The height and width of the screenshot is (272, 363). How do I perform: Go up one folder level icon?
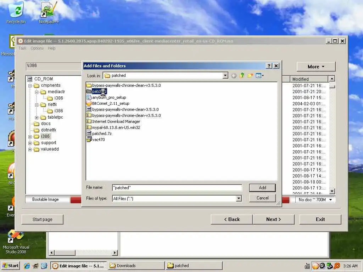click(x=242, y=75)
